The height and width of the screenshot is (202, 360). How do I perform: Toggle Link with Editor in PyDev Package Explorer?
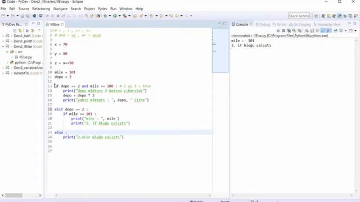[x=20, y=30]
